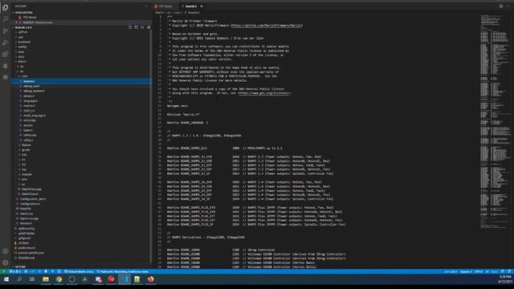Click the PlatformIO Upload arrow in status bar
Image resolution: width=514 pixels, height=289 pixels.
(x=39, y=271)
